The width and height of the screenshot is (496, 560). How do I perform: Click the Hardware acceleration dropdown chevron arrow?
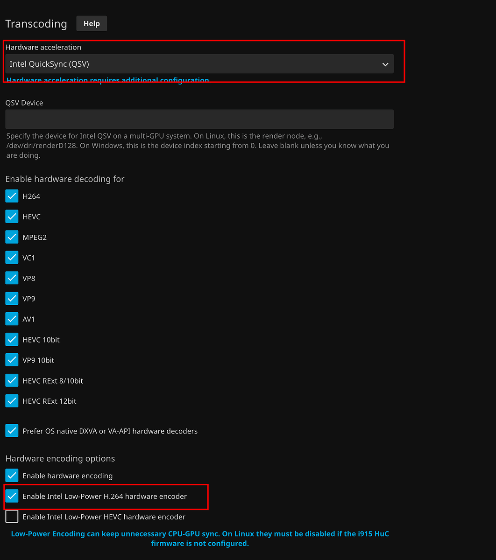pos(385,64)
